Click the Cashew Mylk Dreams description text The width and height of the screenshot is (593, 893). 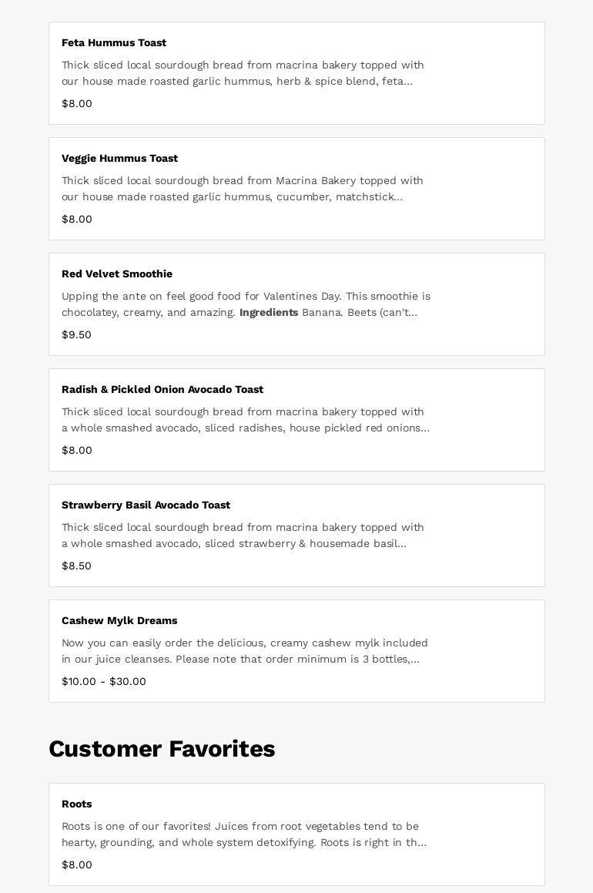tap(244, 651)
